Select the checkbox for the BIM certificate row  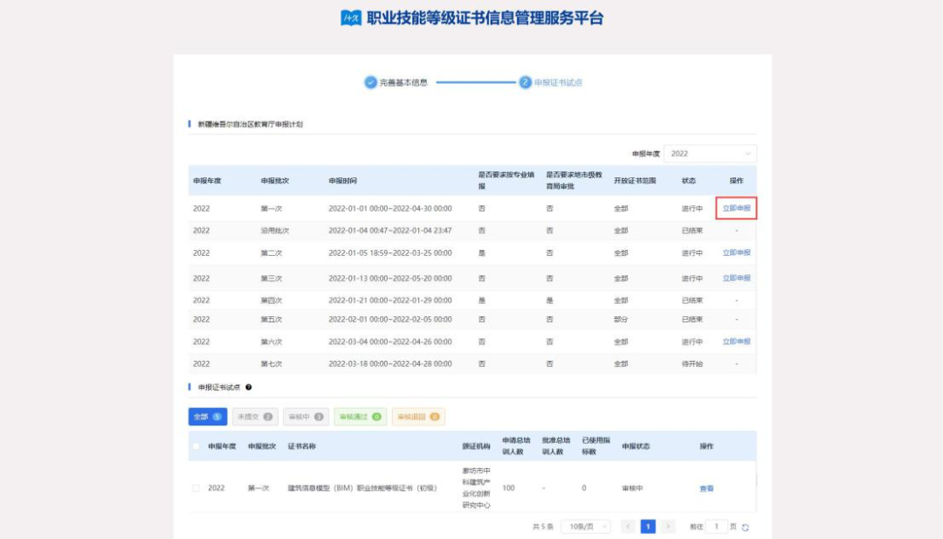(196, 487)
